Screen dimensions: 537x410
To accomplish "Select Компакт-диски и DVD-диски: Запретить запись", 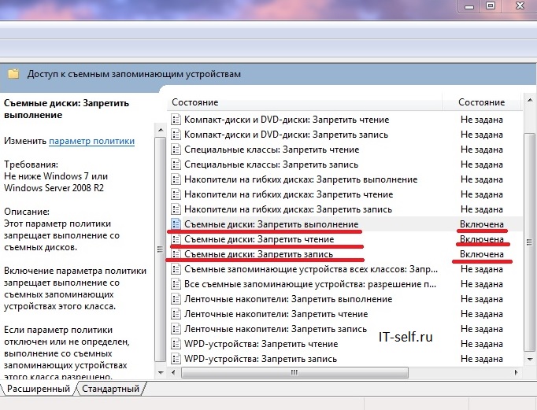I will click(x=286, y=135).
